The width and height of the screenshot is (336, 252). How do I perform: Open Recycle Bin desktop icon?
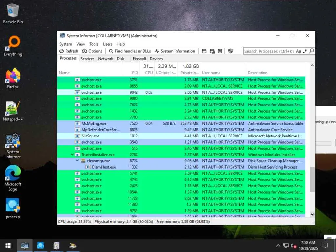13,14
